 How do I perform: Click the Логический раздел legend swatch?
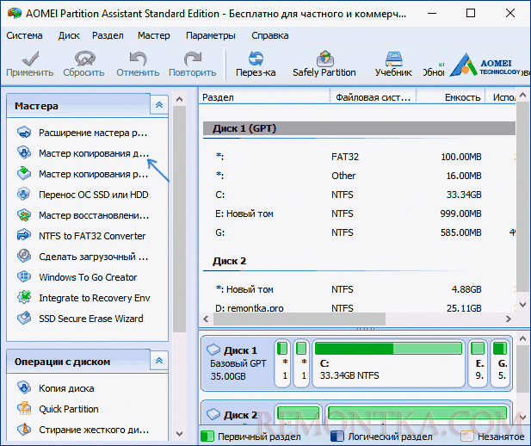(337, 437)
